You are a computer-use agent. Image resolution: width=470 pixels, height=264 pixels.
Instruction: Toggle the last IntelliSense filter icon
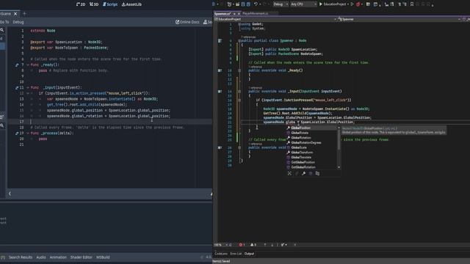pos(317,173)
